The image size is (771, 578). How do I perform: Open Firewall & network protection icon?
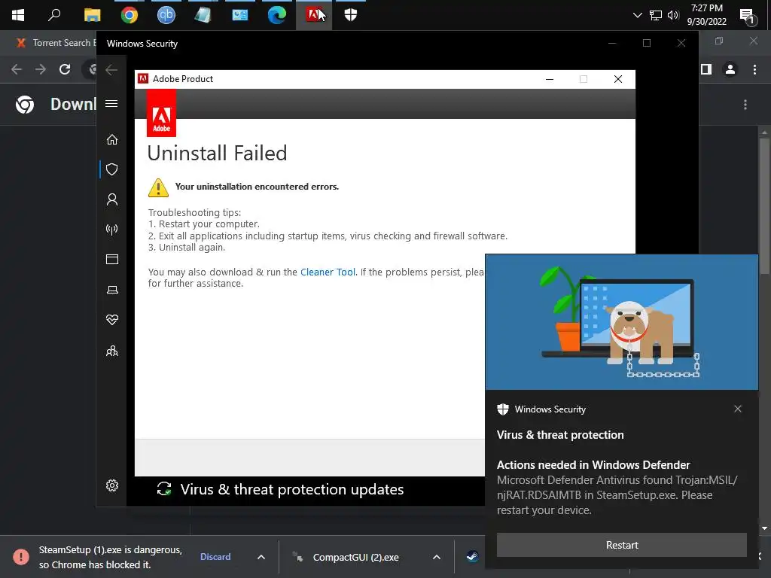(x=112, y=229)
